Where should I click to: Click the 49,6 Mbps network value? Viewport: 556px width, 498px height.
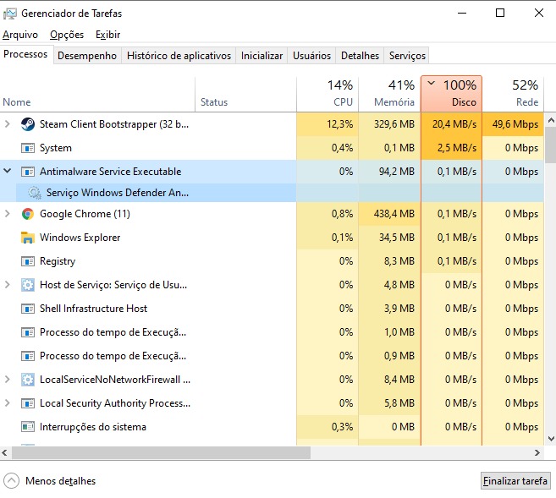(515, 124)
